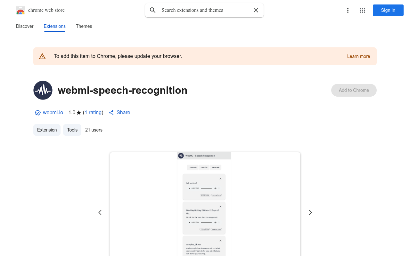
Task: Click the Sign in button
Action: point(388,10)
